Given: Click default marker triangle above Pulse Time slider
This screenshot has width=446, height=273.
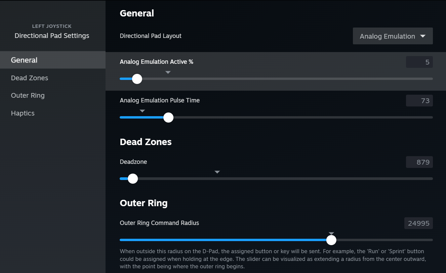Looking at the screenshot, I should pyautogui.click(x=142, y=111).
